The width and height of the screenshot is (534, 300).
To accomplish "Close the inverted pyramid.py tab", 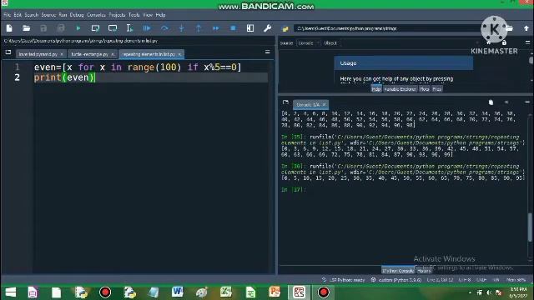I will click(x=62, y=54).
